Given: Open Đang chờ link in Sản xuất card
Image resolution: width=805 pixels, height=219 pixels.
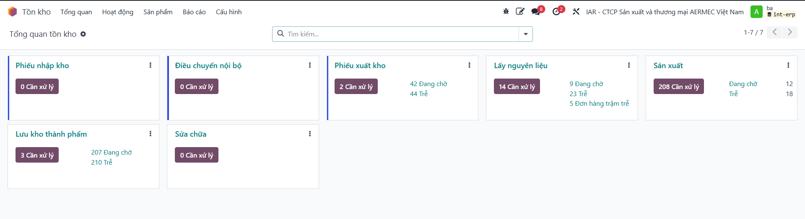Looking at the screenshot, I should [x=743, y=84].
